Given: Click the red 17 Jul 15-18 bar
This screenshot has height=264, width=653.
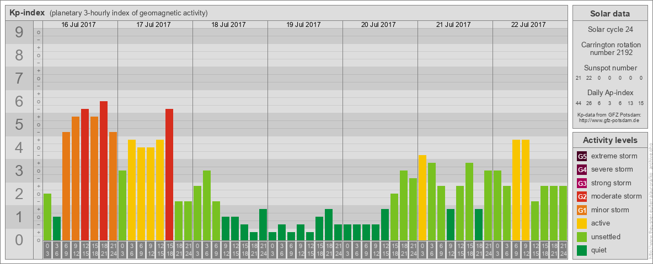Looking at the screenshot, I should click(169, 175).
